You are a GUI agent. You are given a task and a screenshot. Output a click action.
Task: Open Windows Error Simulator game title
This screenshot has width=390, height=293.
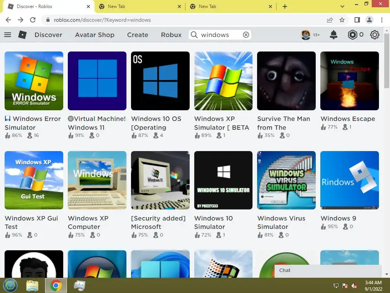(x=33, y=123)
